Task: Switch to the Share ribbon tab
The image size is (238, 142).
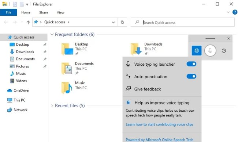Action: click(x=44, y=12)
